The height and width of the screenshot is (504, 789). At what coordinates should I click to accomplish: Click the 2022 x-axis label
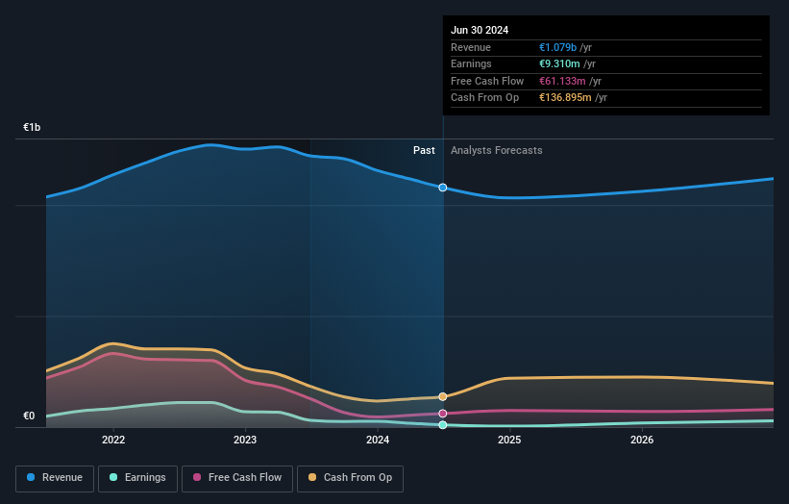point(113,440)
